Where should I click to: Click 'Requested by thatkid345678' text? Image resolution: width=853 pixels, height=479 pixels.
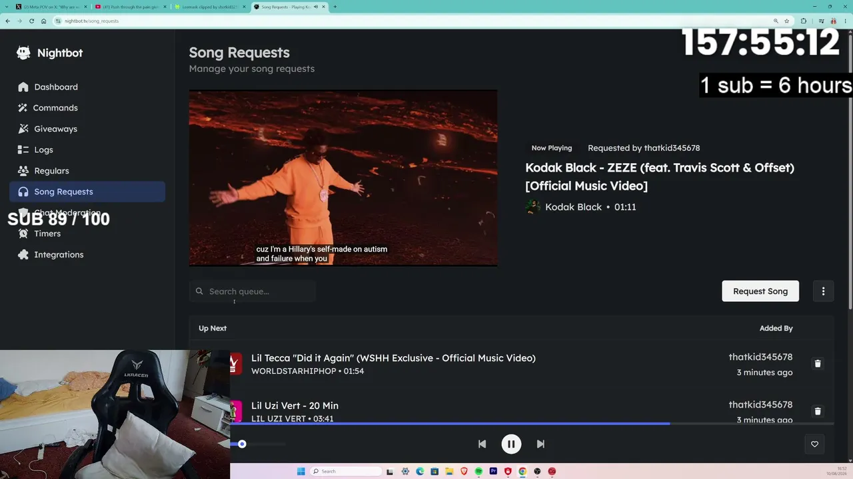coord(644,148)
